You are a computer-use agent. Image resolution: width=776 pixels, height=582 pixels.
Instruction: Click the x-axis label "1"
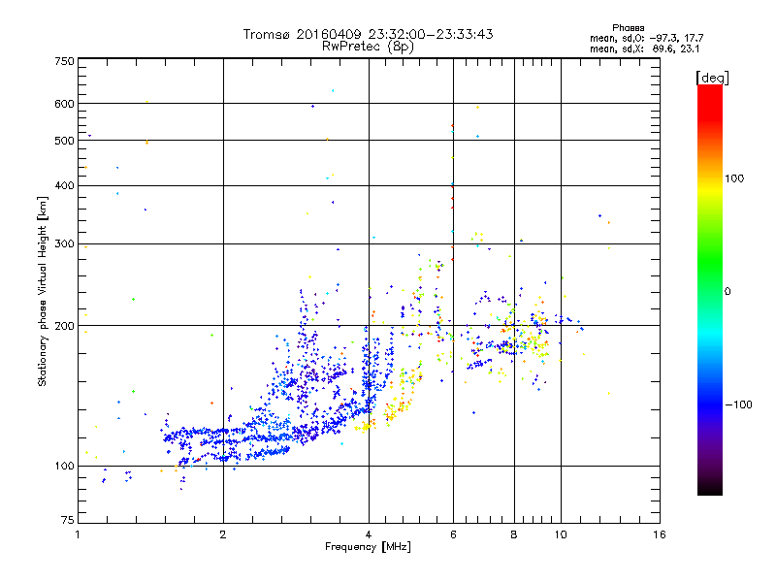tap(78, 534)
